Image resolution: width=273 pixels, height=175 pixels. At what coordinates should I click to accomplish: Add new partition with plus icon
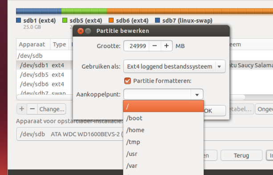22,109
